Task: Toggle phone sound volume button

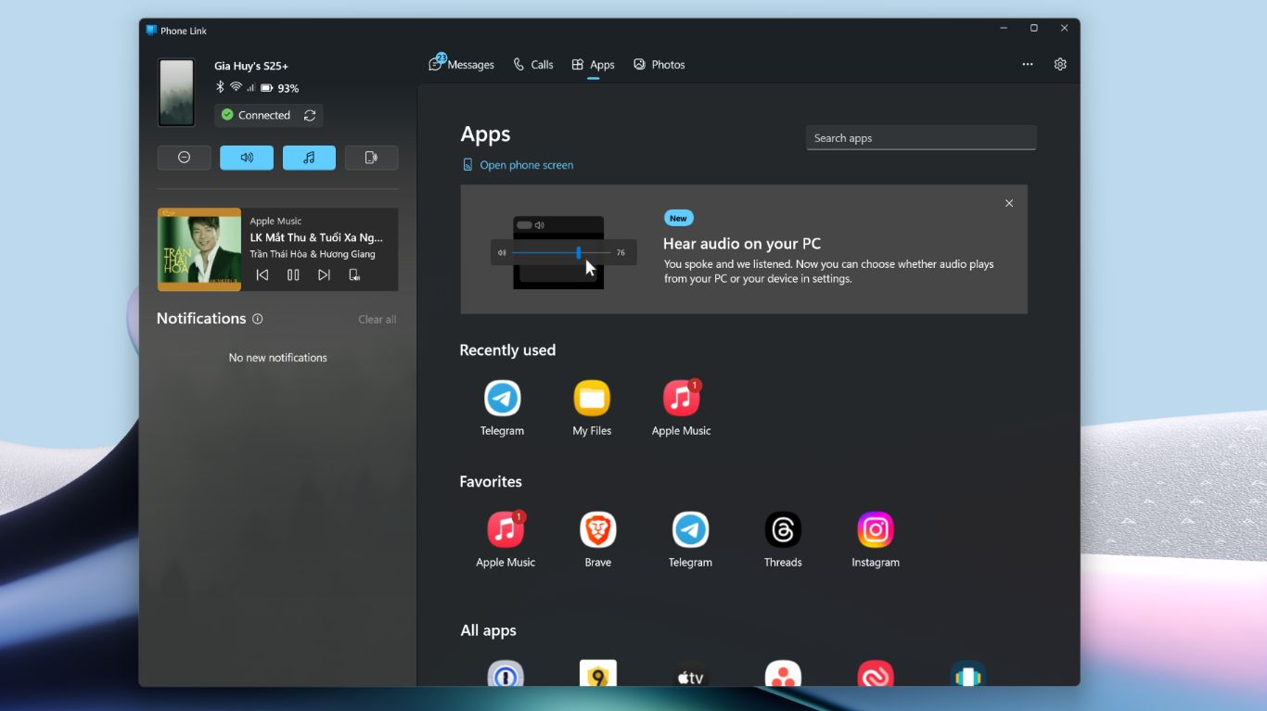Action: pos(247,158)
